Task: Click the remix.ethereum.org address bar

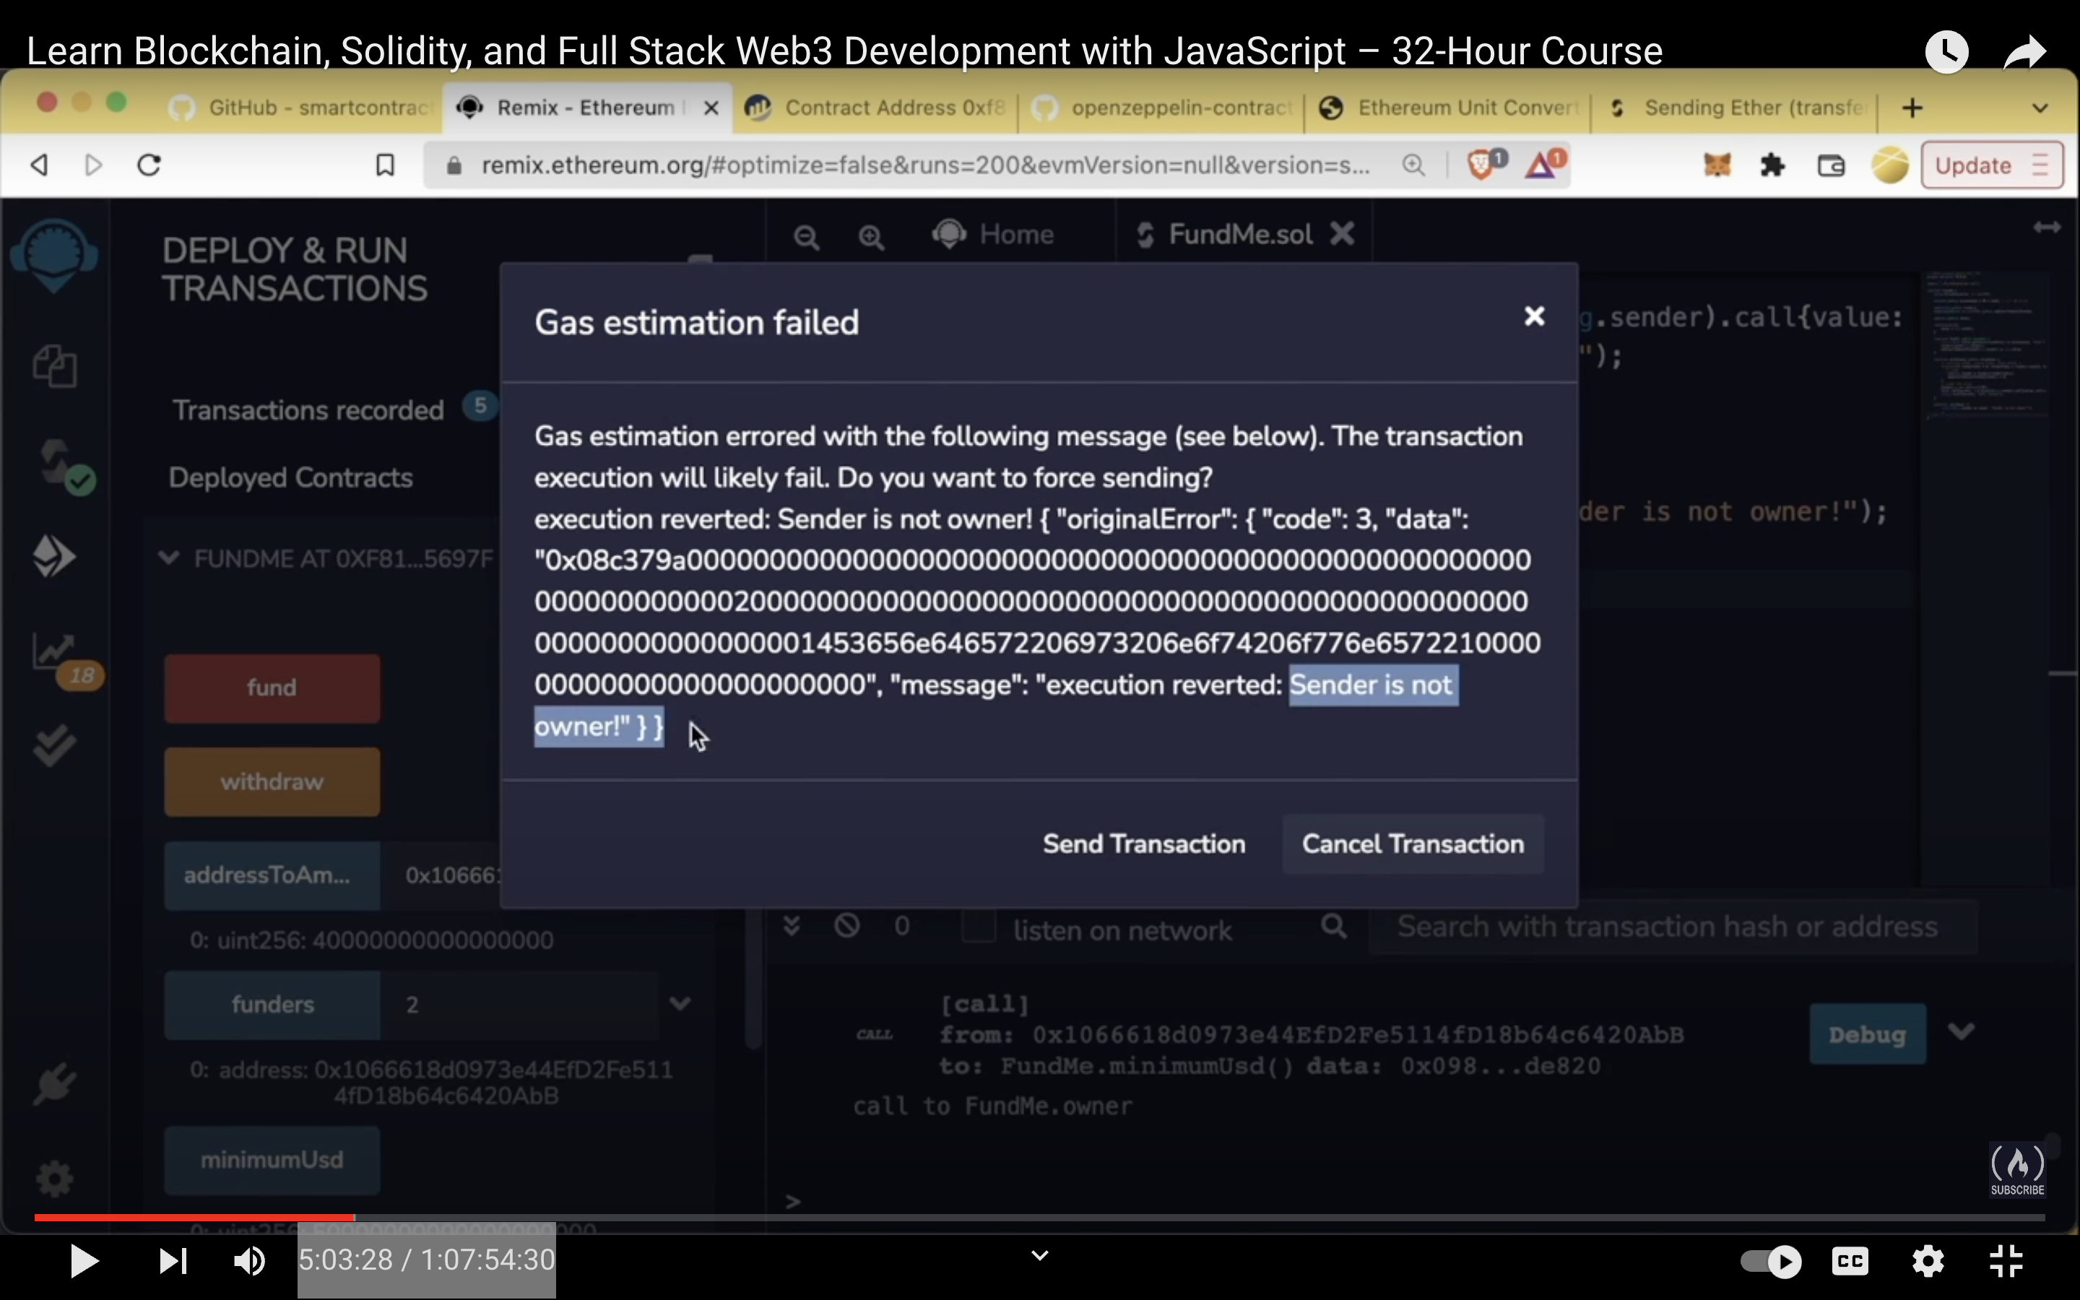Action: [x=925, y=165]
